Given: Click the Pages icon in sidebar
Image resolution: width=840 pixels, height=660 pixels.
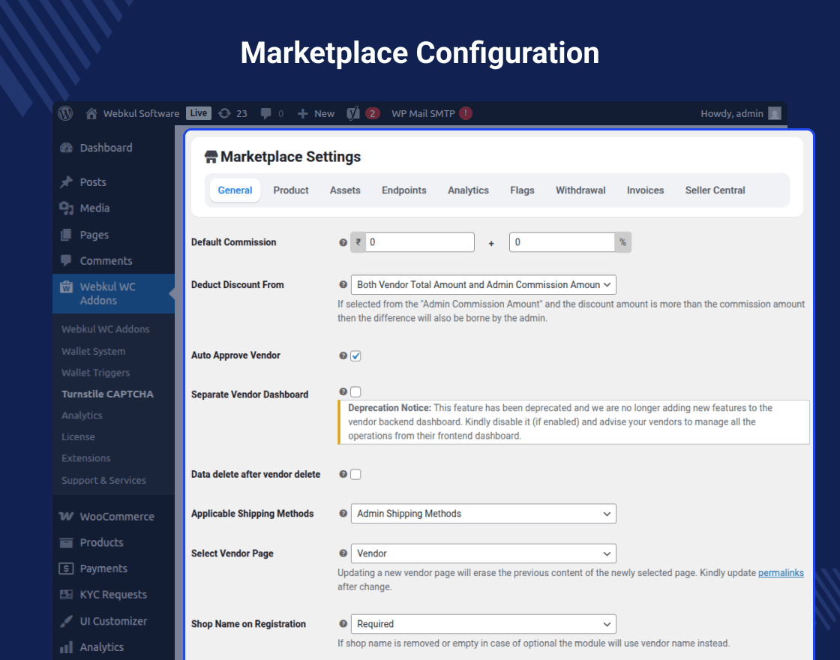Looking at the screenshot, I should [67, 235].
